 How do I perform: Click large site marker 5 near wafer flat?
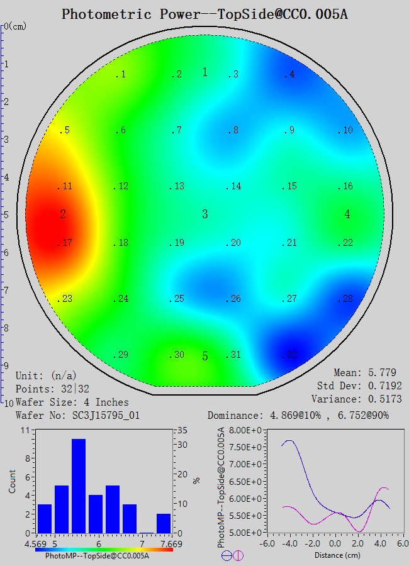click(x=204, y=357)
